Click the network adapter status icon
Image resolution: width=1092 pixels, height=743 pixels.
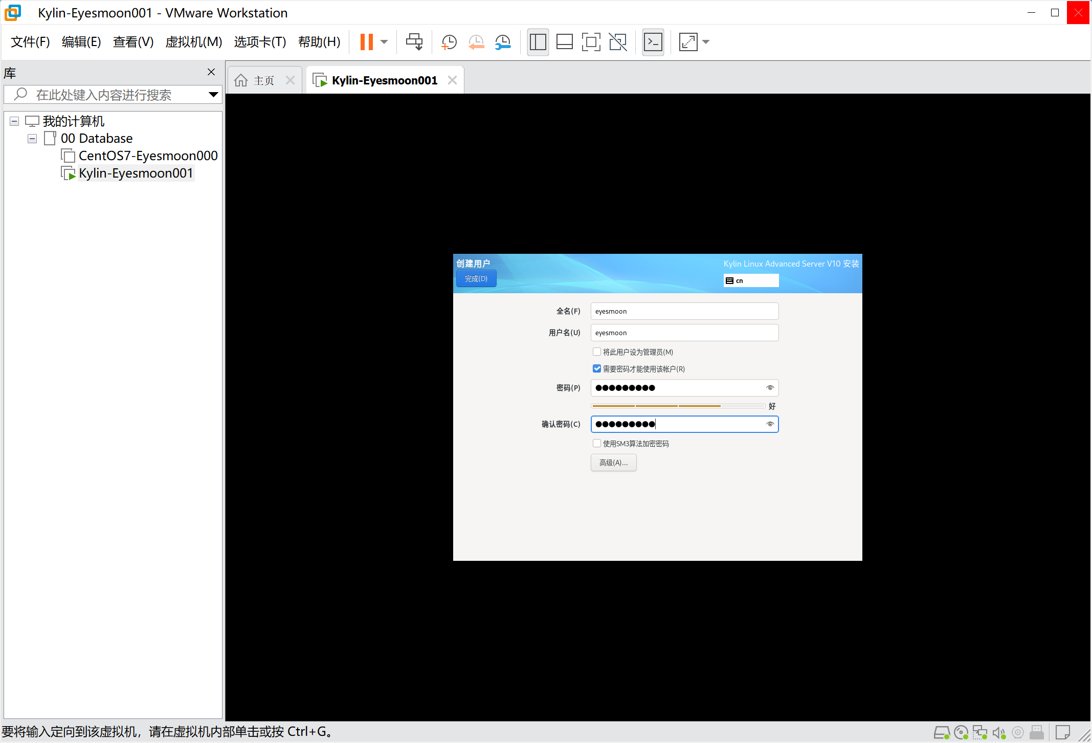click(x=980, y=733)
